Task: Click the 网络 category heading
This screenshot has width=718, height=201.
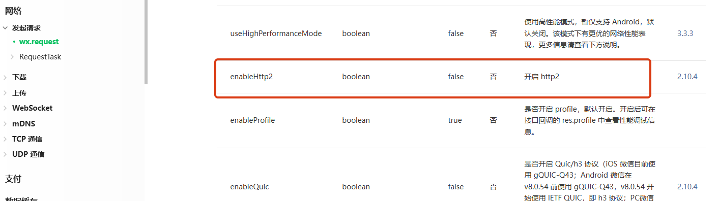Action: pos(13,11)
